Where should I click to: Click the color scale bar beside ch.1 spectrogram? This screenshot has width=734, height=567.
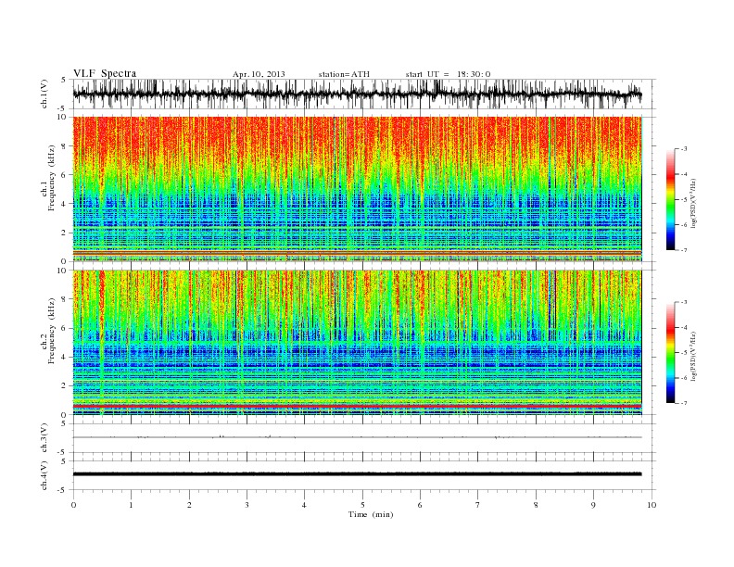(x=670, y=200)
